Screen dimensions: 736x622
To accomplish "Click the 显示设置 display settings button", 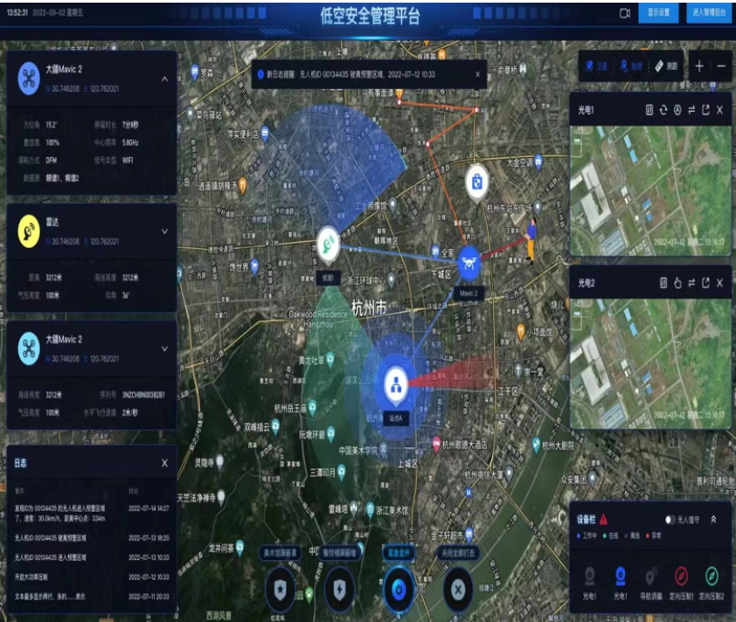I will (x=658, y=13).
